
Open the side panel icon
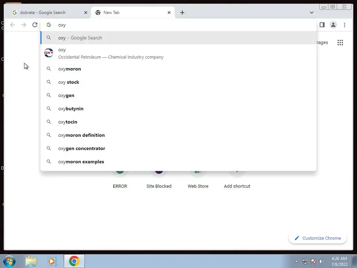pyautogui.click(x=322, y=25)
